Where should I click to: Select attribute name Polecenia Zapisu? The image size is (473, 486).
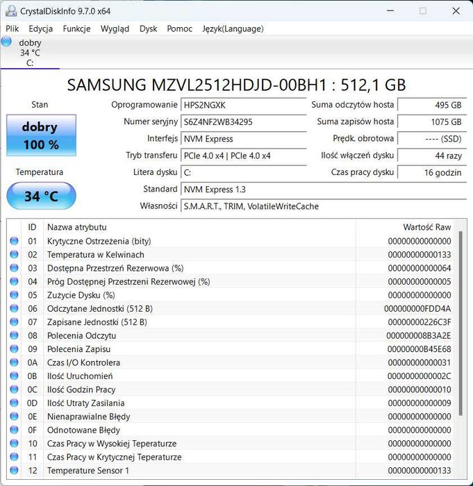[x=78, y=349]
